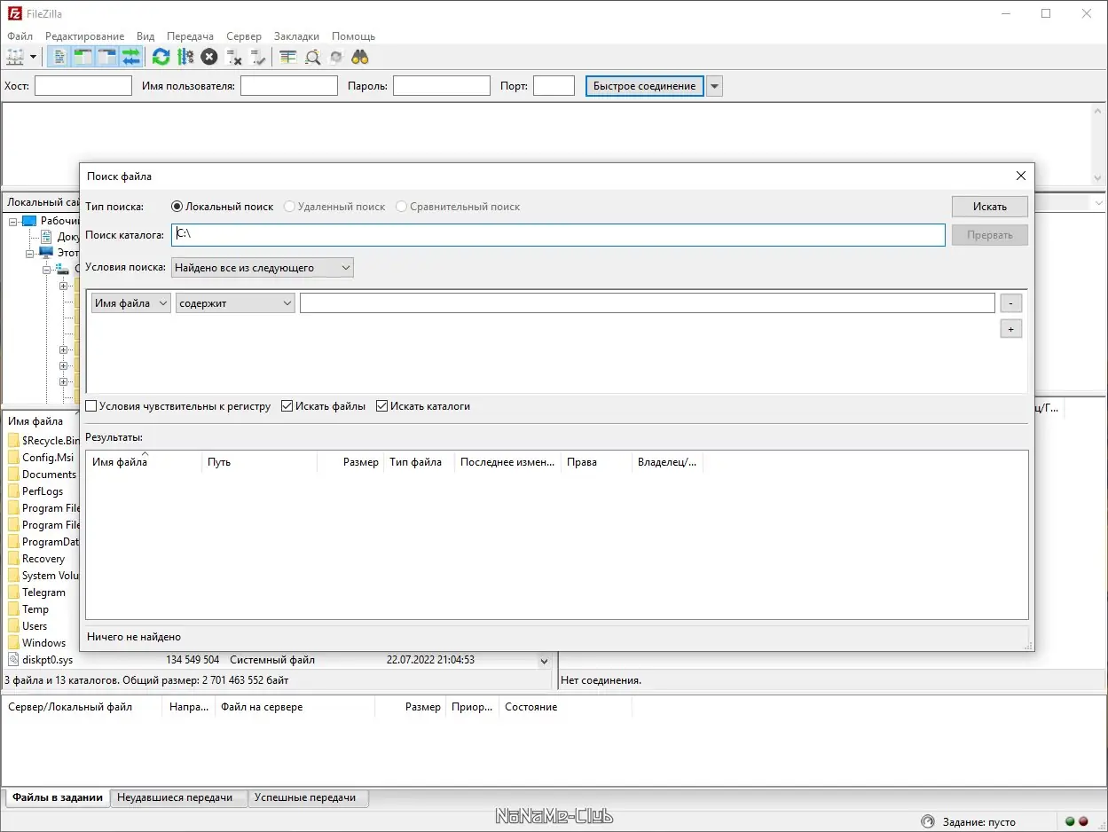Open the Site Manager icon
The width and height of the screenshot is (1108, 832).
pos(15,57)
